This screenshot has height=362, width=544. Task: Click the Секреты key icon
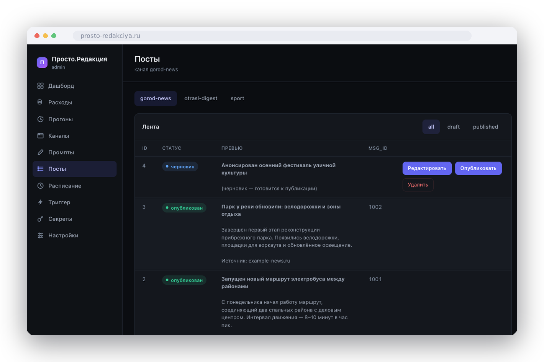pyautogui.click(x=40, y=219)
